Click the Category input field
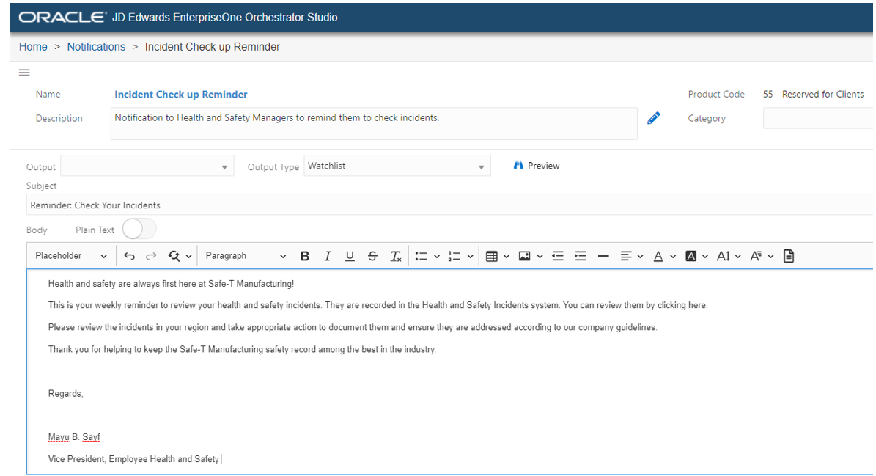Viewport: 876px width, 476px height. point(818,118)
